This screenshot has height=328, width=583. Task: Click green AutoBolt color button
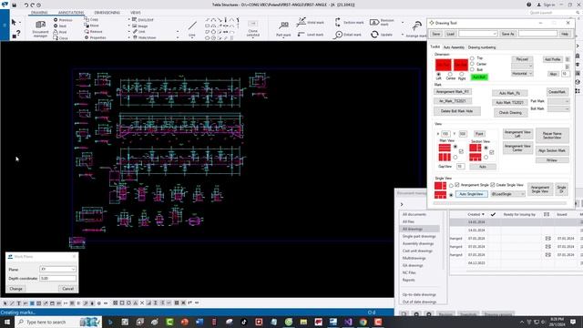479,77
